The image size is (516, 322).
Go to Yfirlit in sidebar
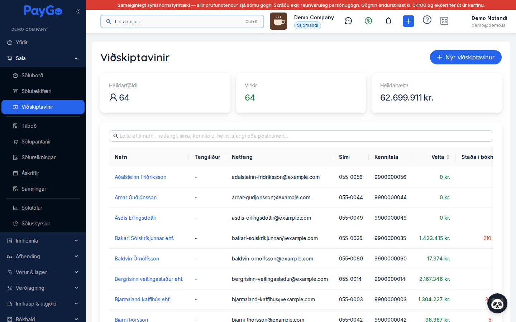click(43, 43)
